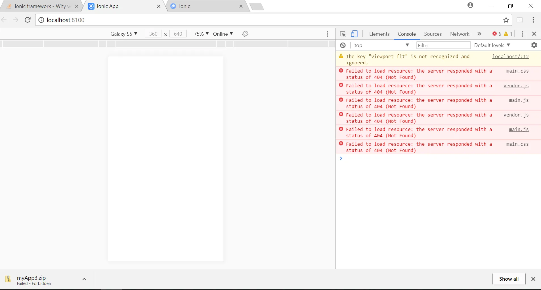This screenshot has height=290, width=541.
Task: Open myApp3.zip download options chevron
Action: pos(84,279)
